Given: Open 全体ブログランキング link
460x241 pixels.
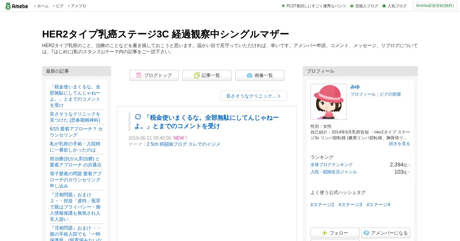Looking at the screenshot, I should [332, 164].
